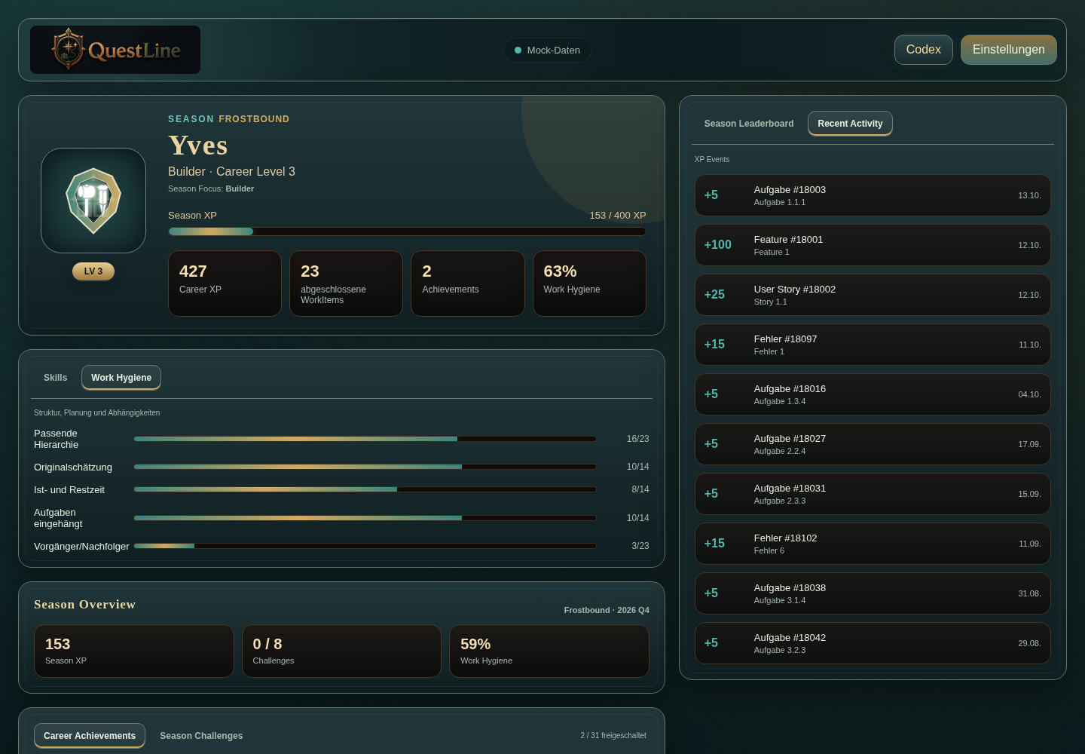Click the Frostbound · 2026 Q4 label
This screenshot has width=1085, height=754.
click(607, 610)
